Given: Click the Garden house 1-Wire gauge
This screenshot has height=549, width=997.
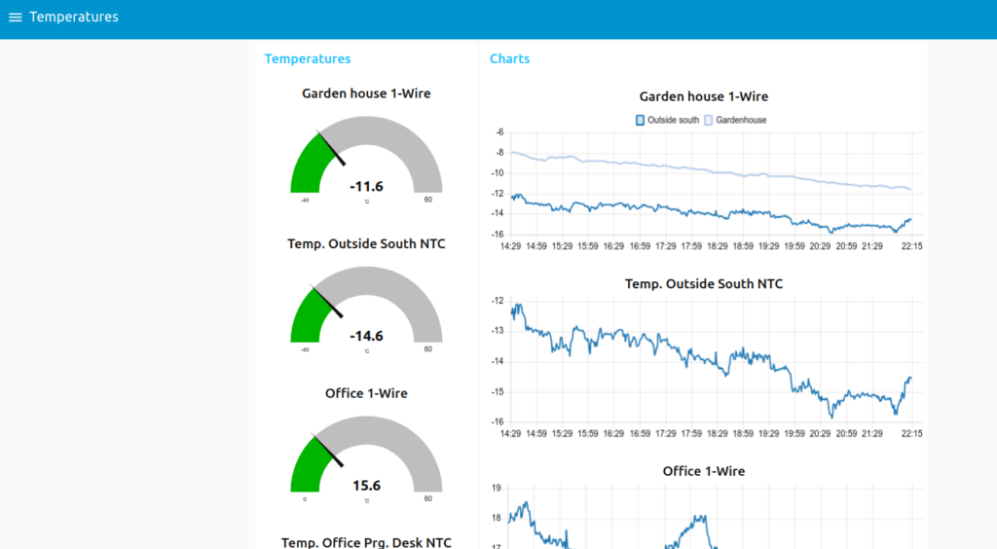Looking at the screenshot, I should point(366,155).
